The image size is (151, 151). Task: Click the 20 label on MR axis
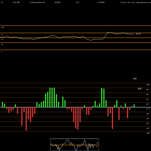point(147,104)
